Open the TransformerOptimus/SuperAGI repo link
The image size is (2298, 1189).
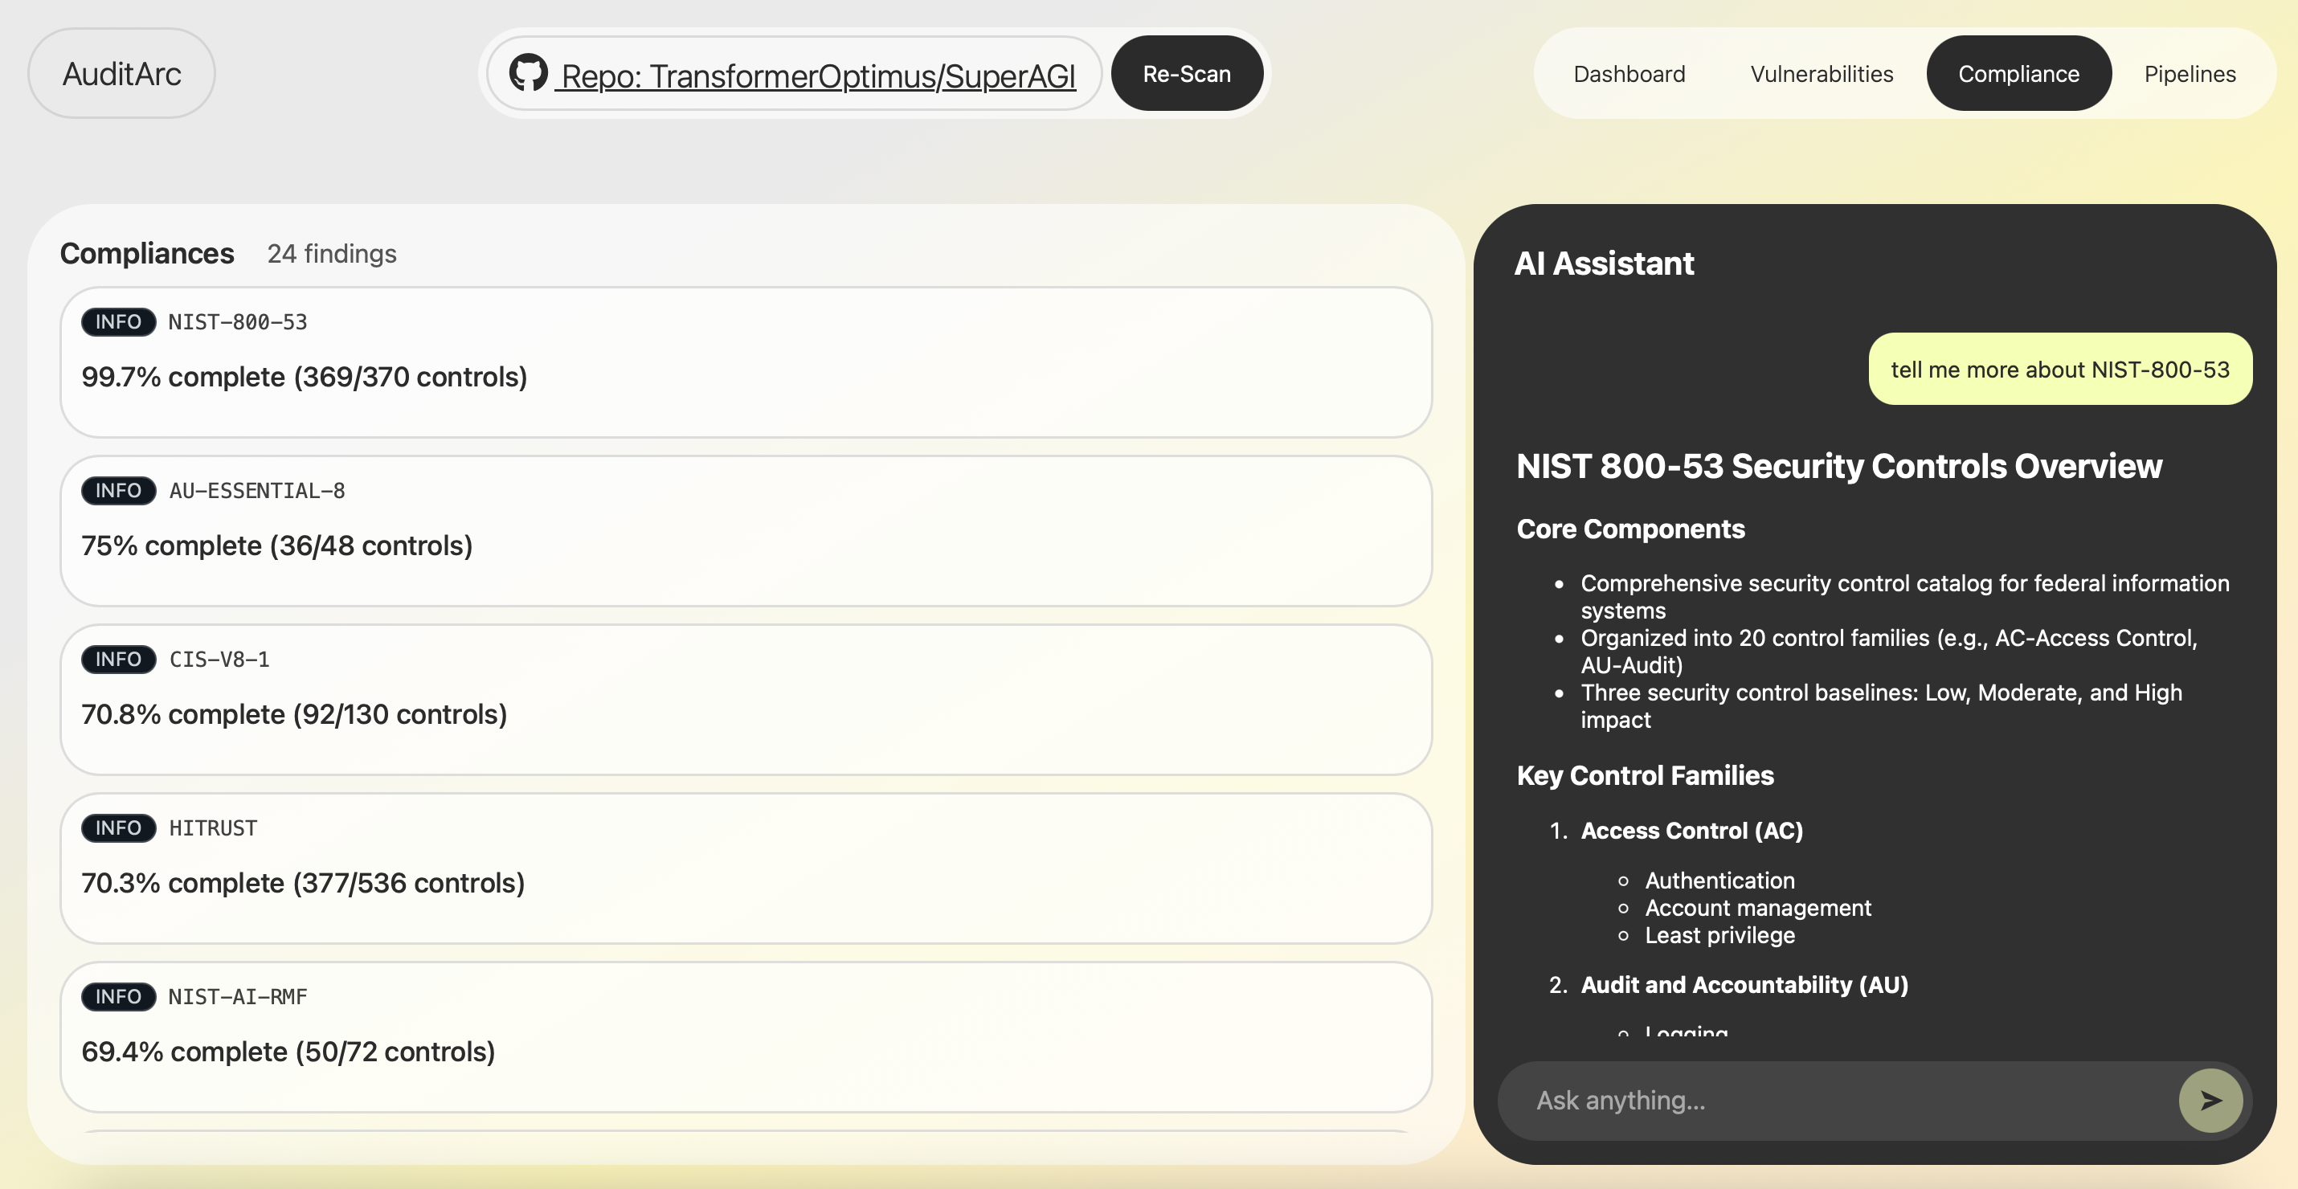coord(817,76)
